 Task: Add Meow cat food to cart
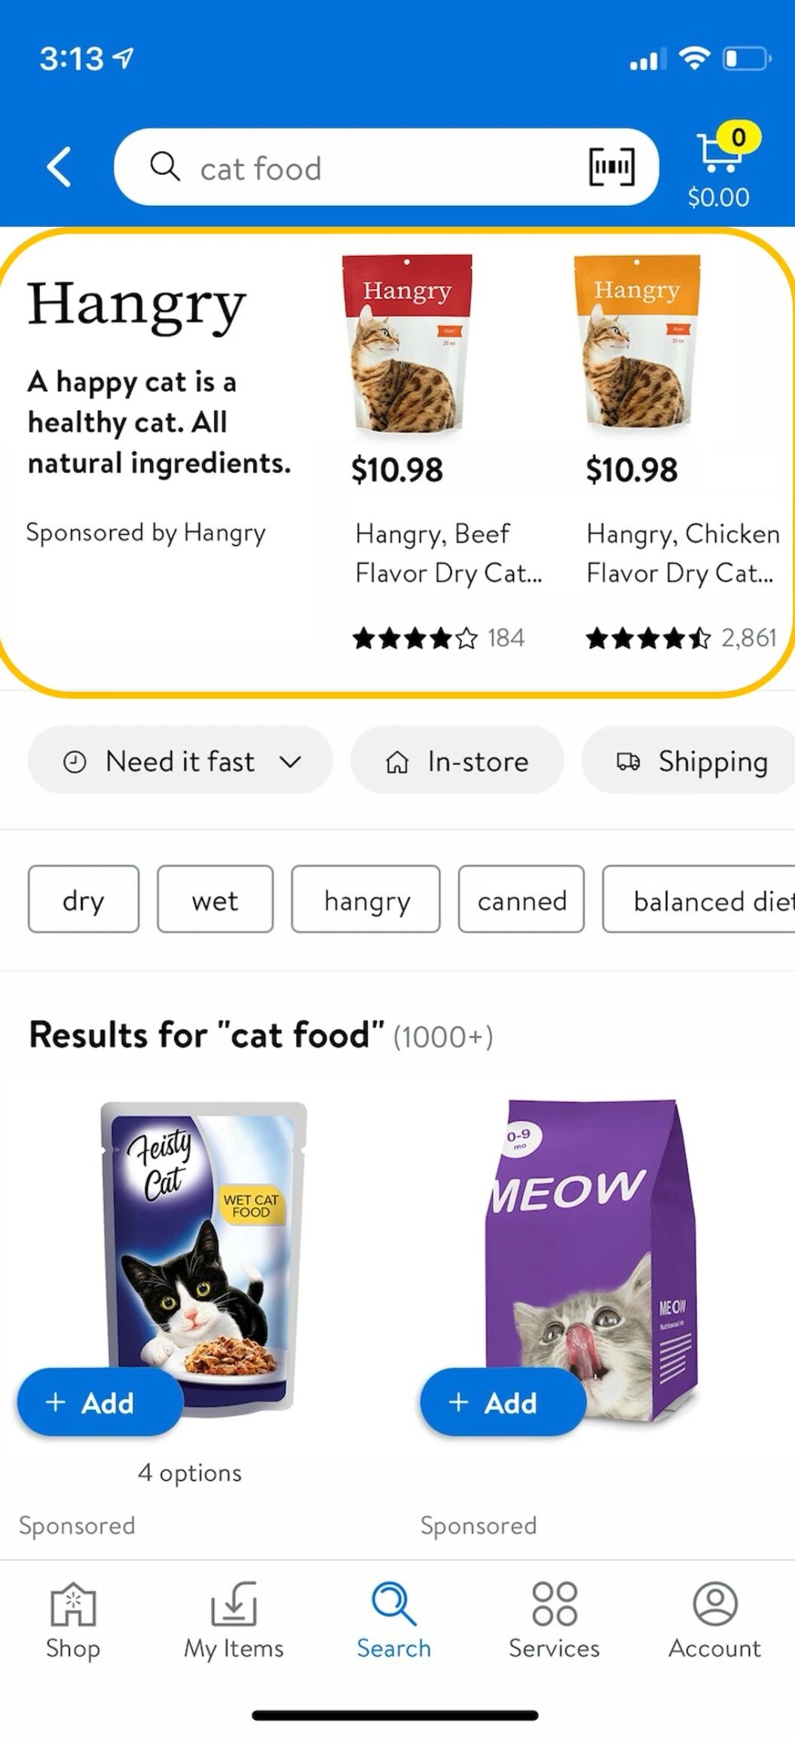503,1403
